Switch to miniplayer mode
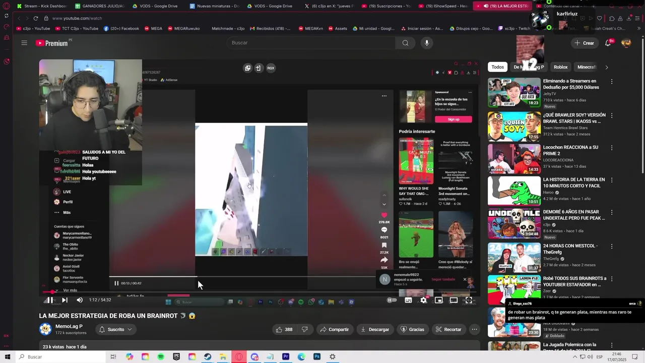645x363 pixels. coord(439,300)
